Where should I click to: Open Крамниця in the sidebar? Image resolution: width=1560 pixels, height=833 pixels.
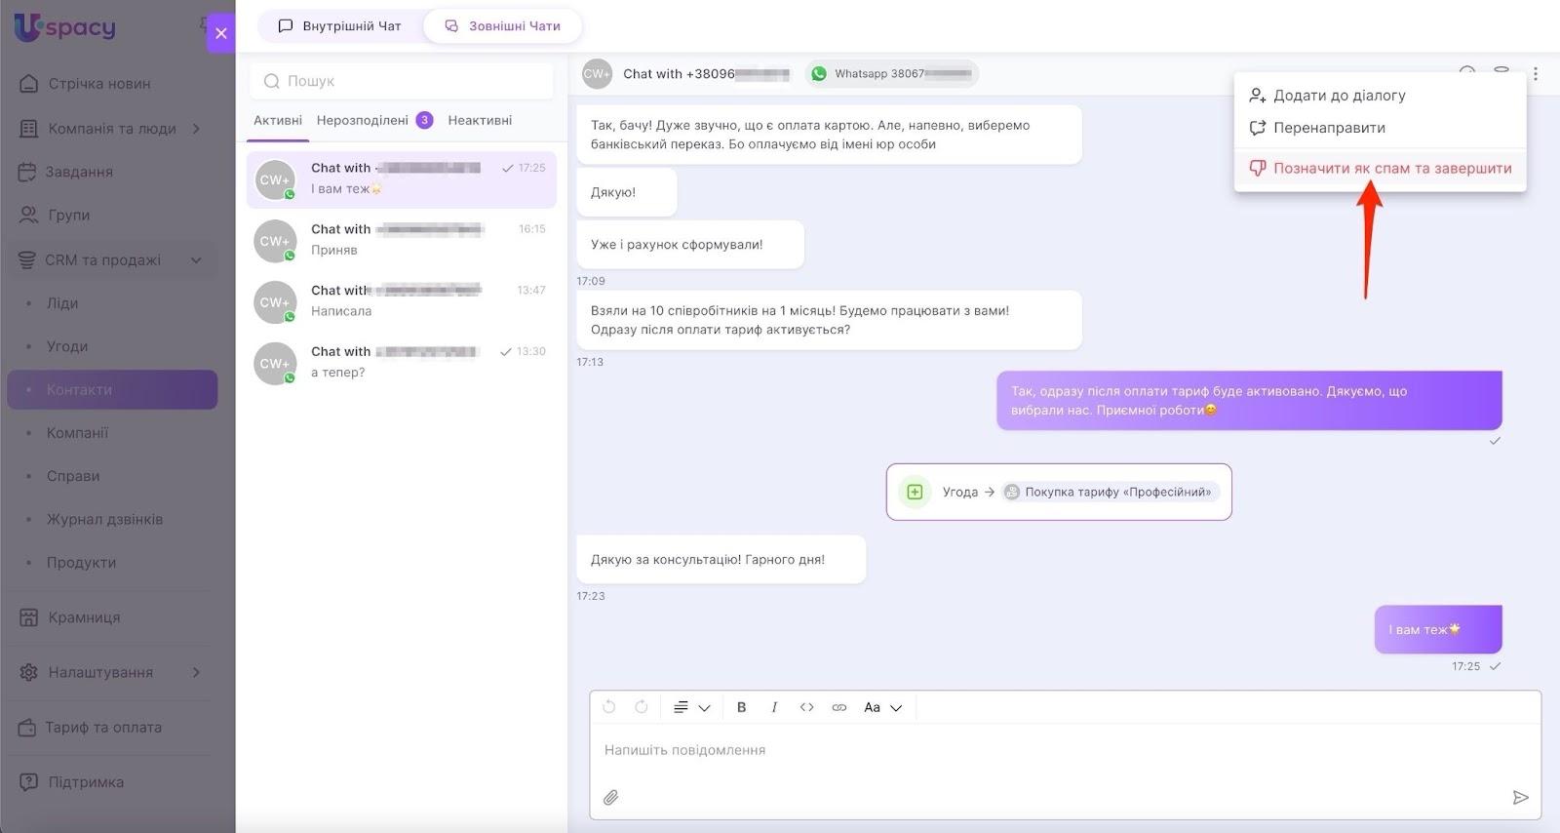(84, 617)
